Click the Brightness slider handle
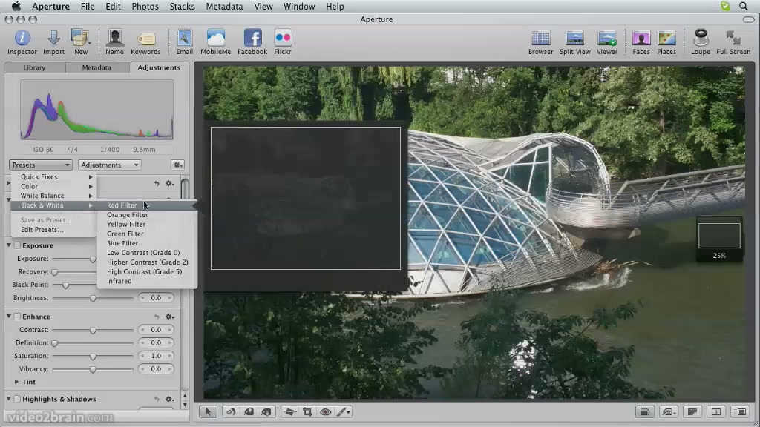The width and height of the screenshot is (760, 427). (x=93, y=298)
